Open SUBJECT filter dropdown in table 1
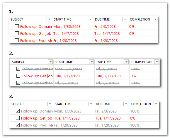The height and width of the screenshot is (138, 170). click(49, 19)
